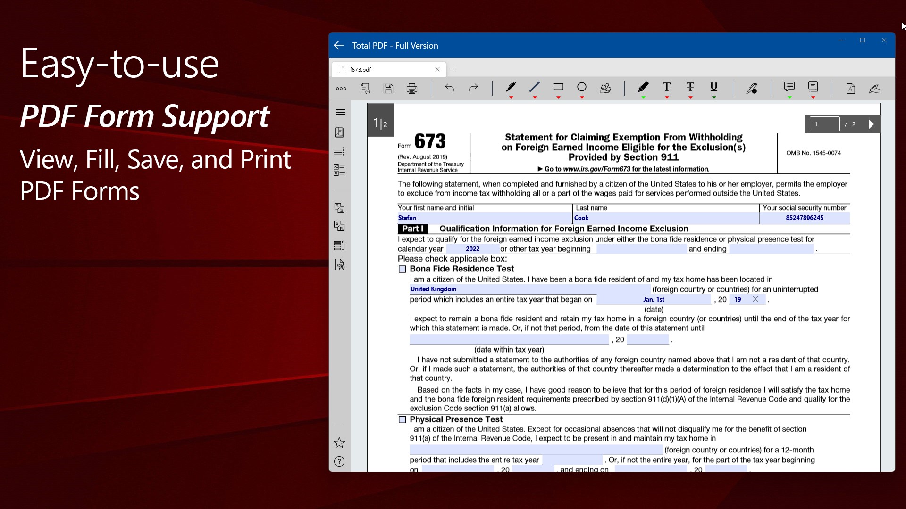
Task: Open the sticky note comment tool
Action: pos(789,88)
